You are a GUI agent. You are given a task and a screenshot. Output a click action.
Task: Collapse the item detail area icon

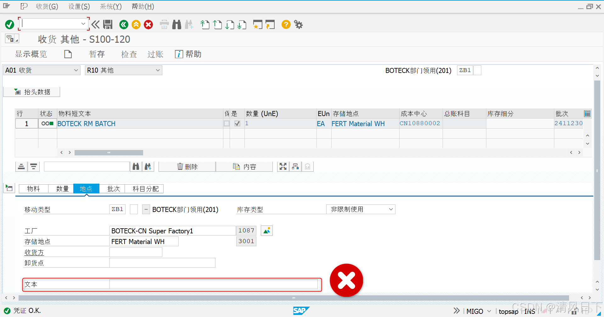pos(9,188)
